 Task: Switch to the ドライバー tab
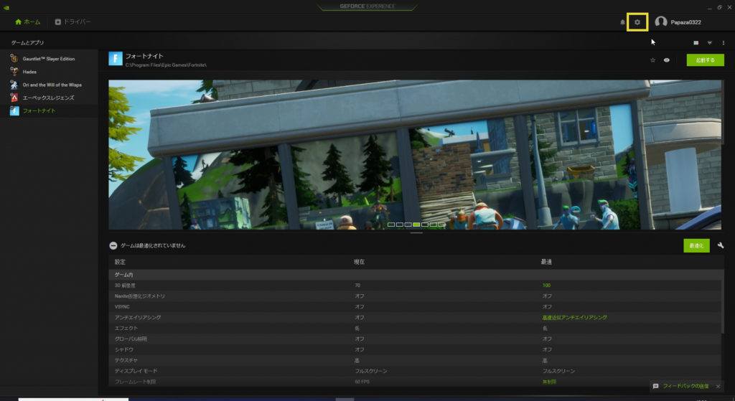coord(72,22)
